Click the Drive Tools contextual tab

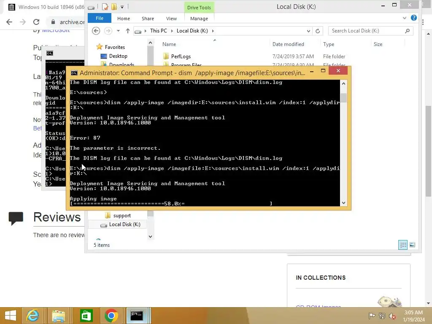coord(199,8)
